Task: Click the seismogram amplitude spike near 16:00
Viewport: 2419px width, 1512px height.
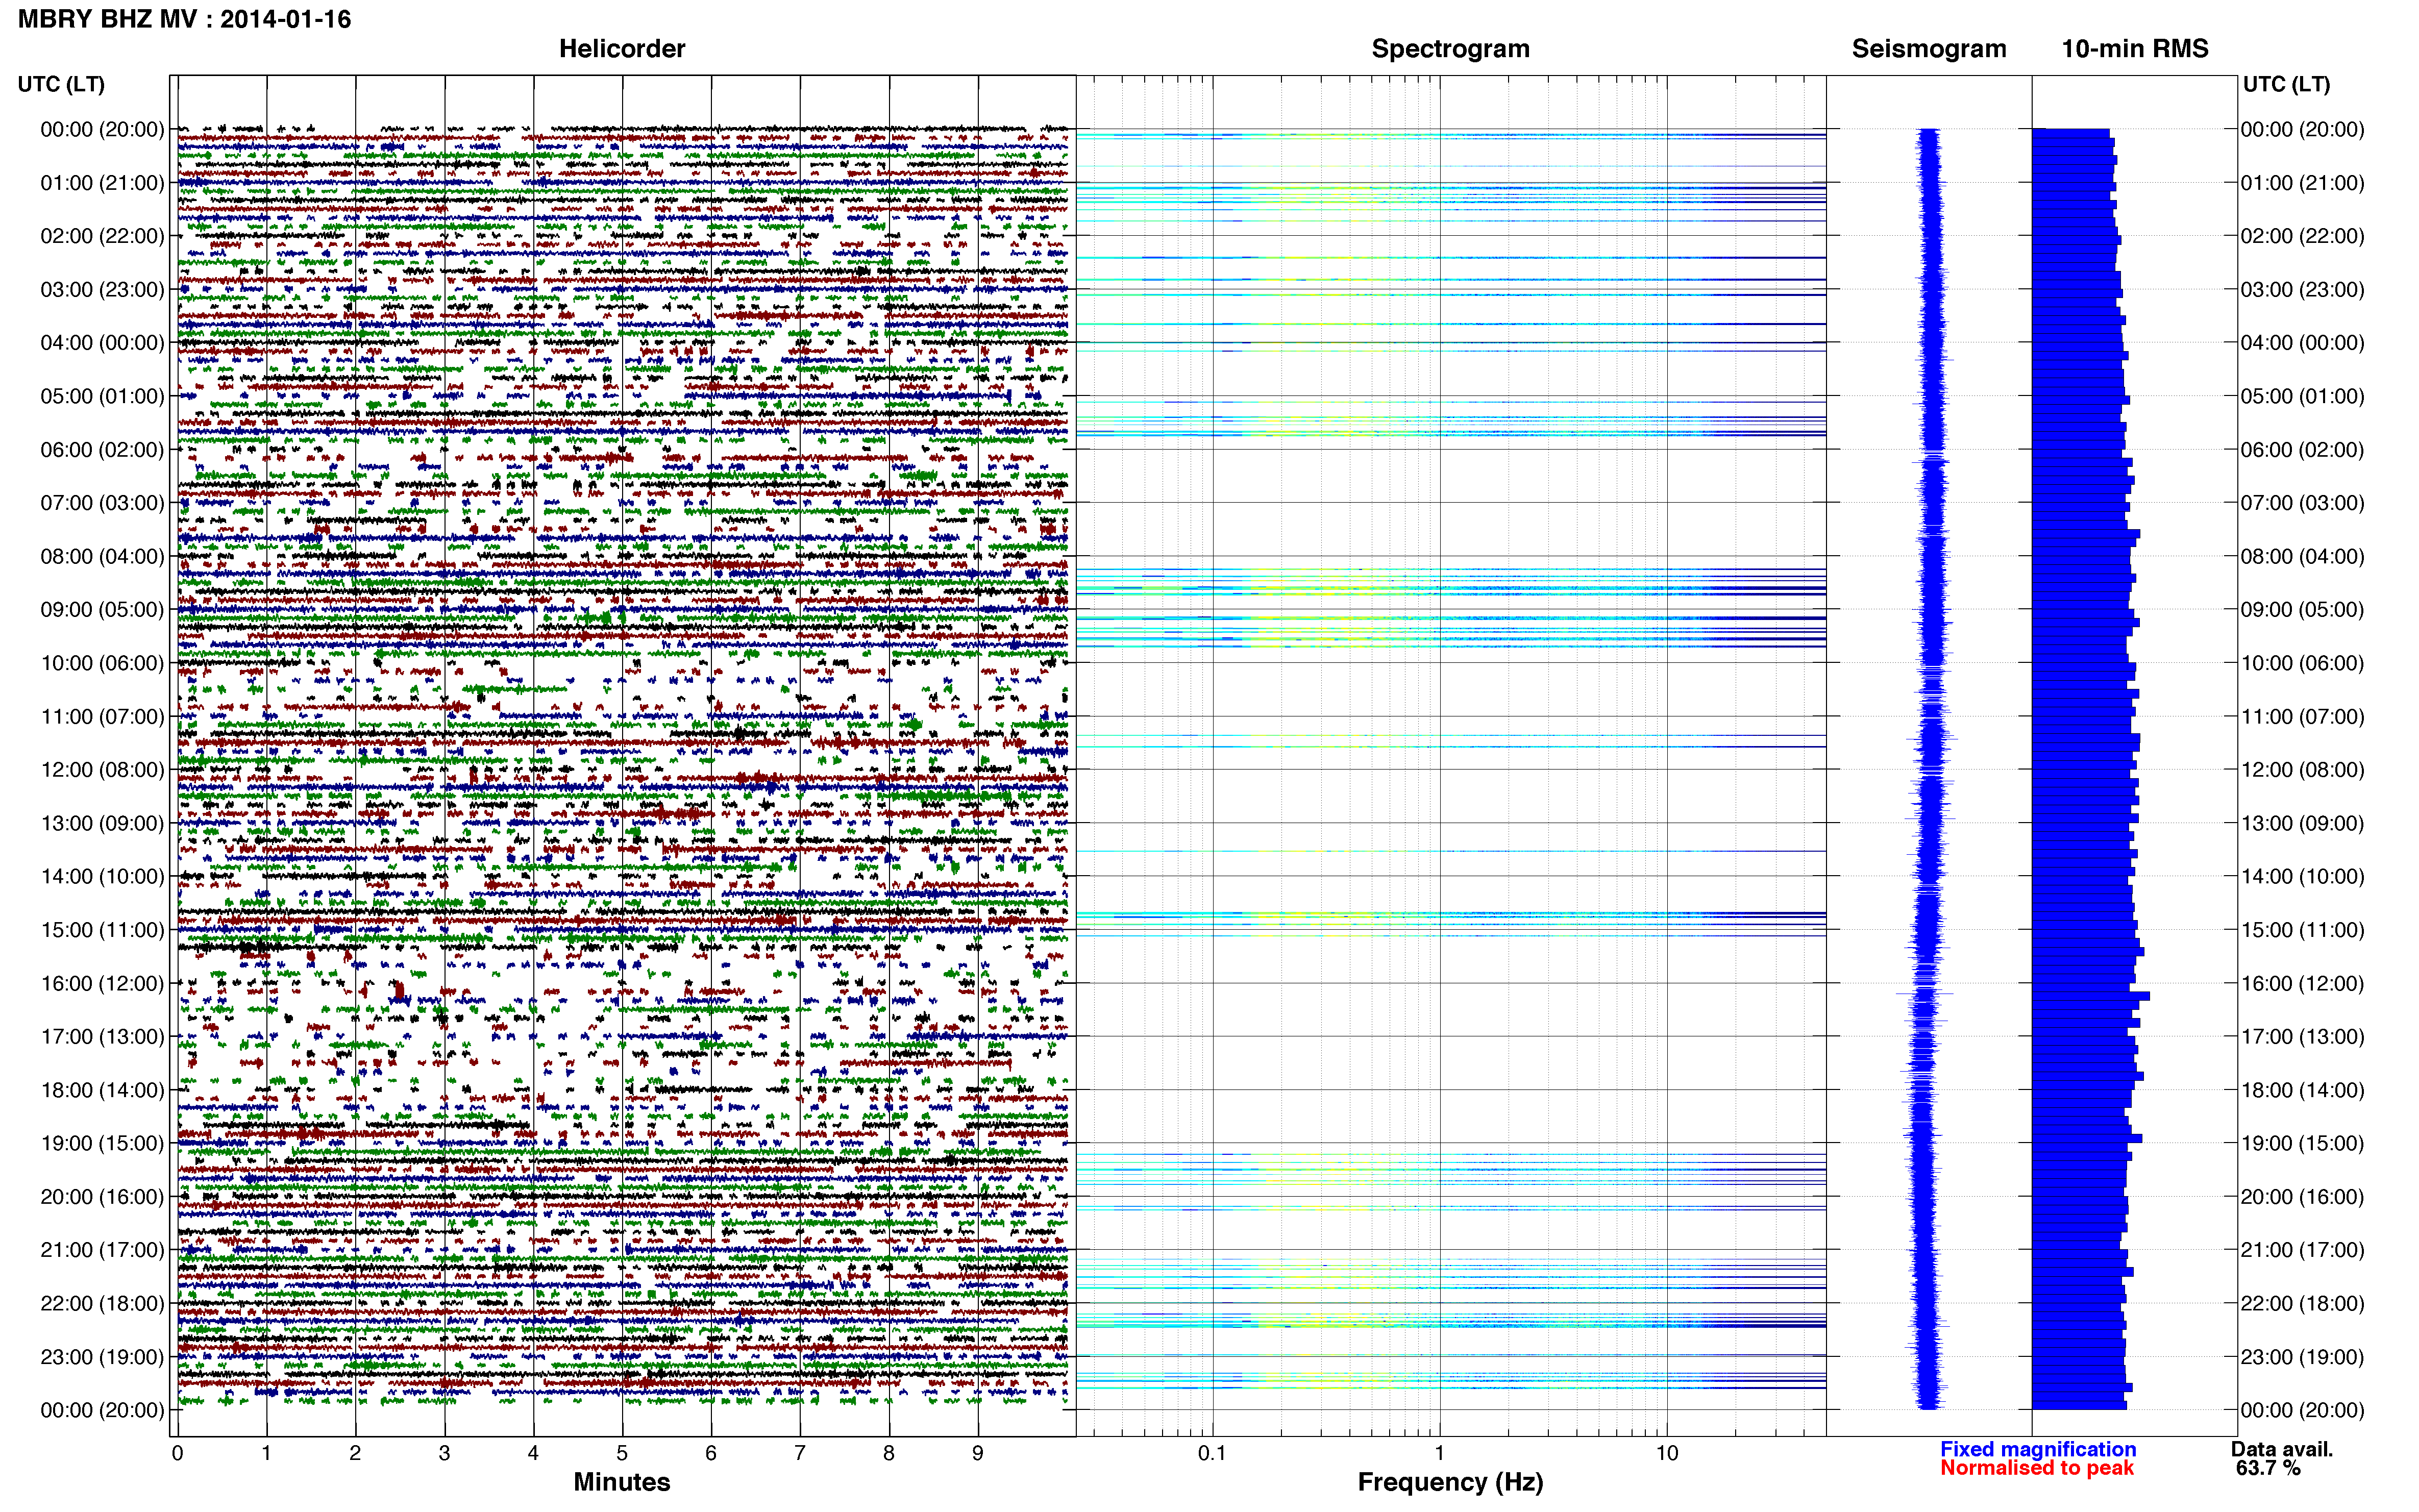Action: 1925,993
